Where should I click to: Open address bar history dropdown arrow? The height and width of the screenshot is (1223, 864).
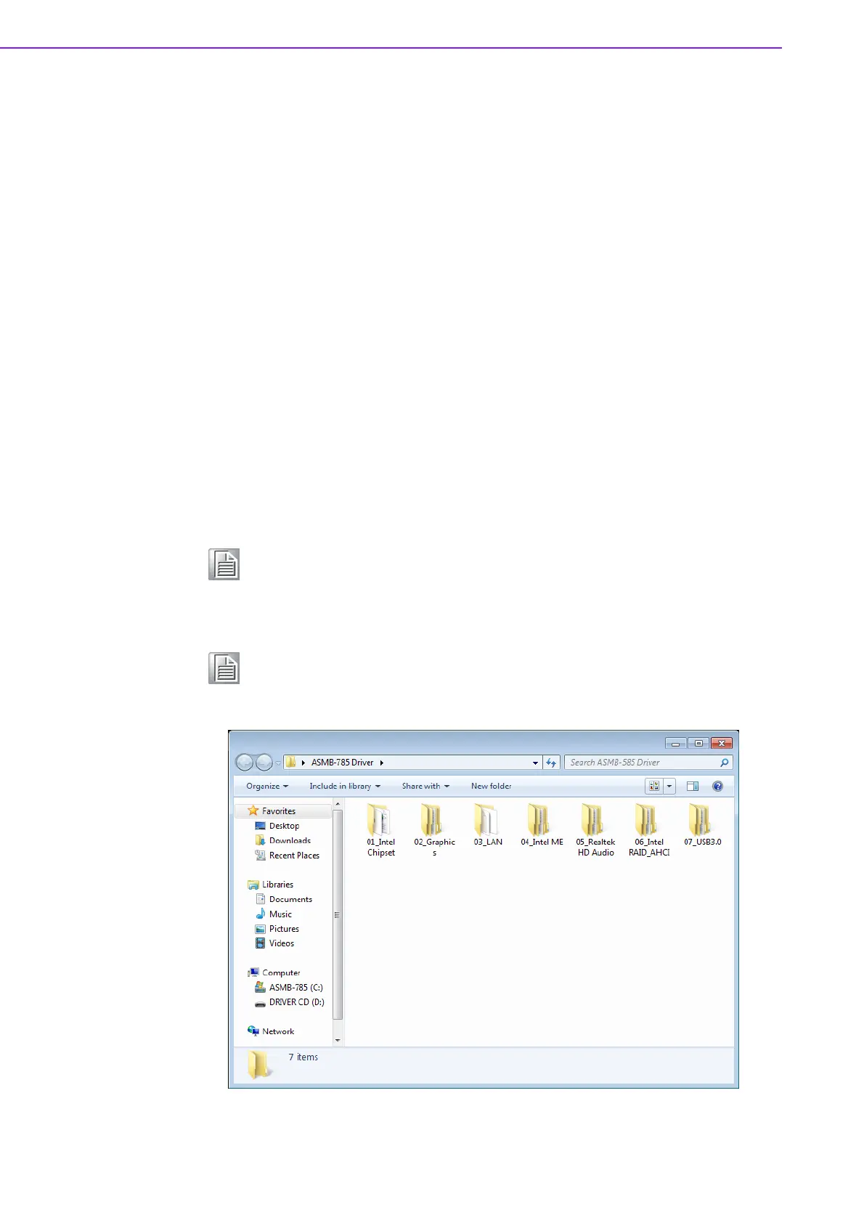click(535, 763)
